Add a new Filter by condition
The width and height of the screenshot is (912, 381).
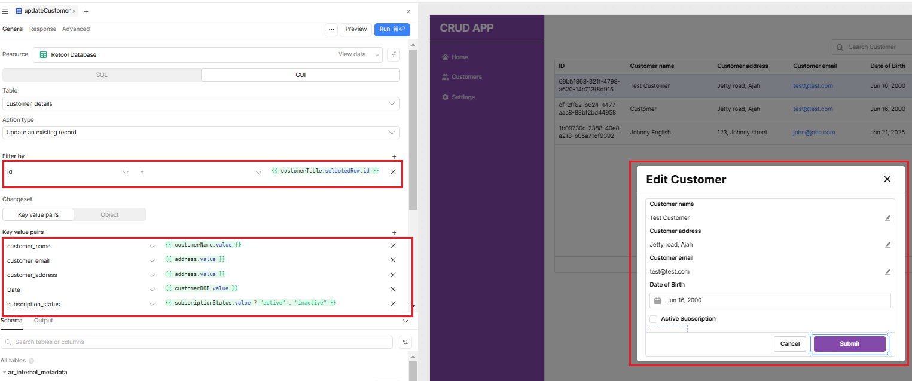click(394, 156)
